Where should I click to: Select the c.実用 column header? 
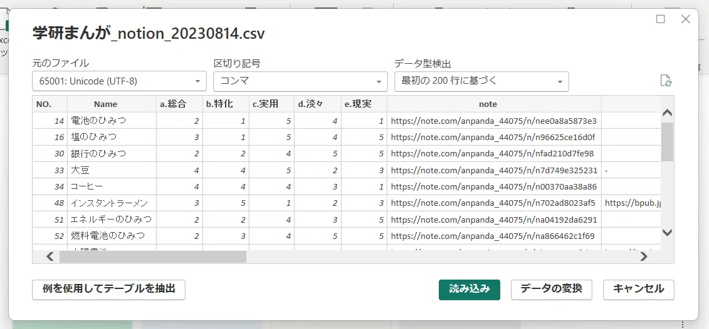(x=271, y=104)
